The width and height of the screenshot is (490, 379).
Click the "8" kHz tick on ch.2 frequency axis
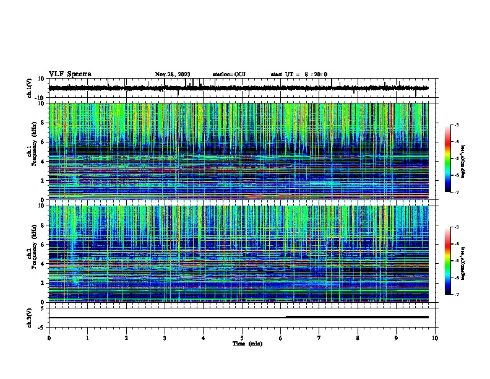[43, 225]
